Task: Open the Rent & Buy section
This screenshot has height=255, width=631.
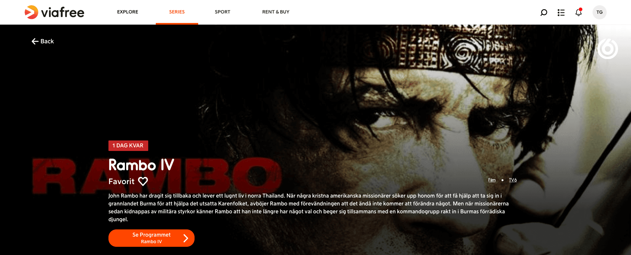Action: (x=276, y=12)
